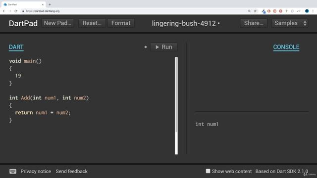Click the eyedropper extension icon

[263, 11]
